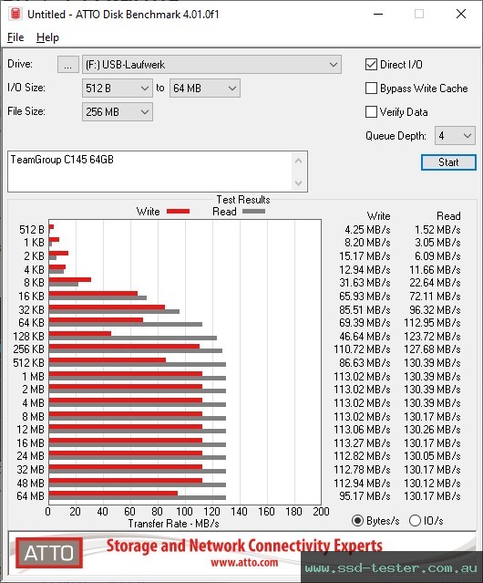Click the read value 130.05 MB/s
This screenshot has width=483, height=583.
(x=432, y=456)
